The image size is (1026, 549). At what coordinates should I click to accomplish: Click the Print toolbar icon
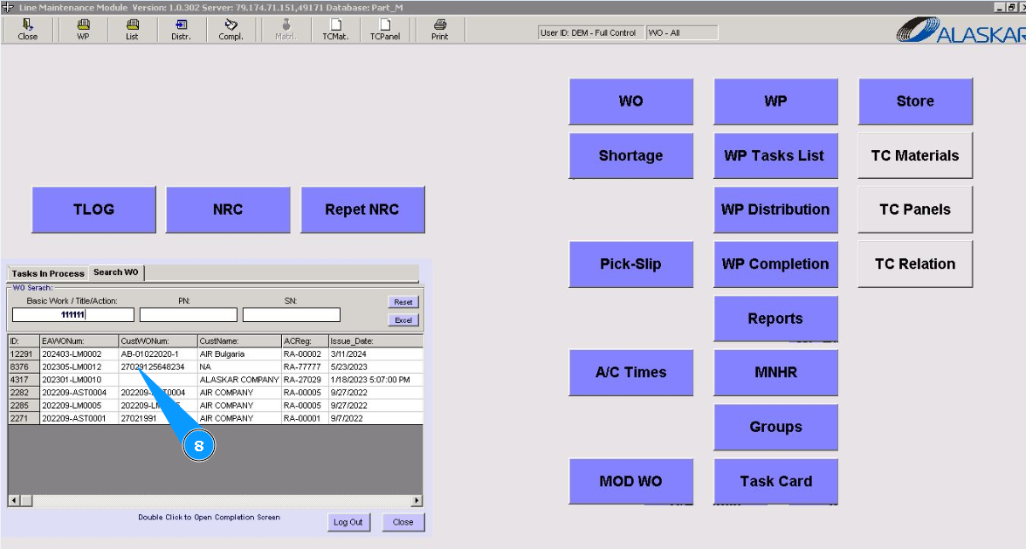tap(440, 30)
